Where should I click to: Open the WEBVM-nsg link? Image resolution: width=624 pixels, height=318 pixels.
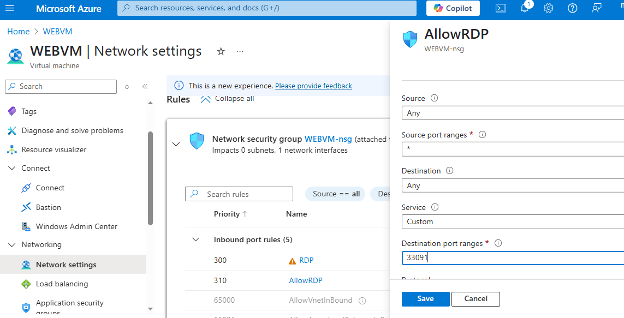[328, 139]
